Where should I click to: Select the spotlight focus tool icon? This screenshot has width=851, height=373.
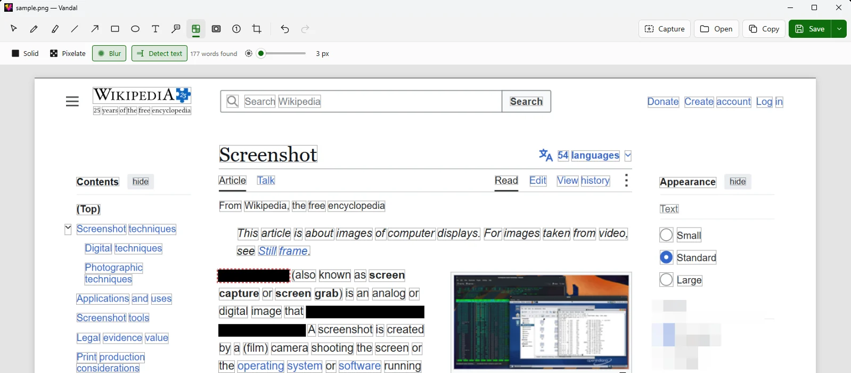tap(216, 29)
